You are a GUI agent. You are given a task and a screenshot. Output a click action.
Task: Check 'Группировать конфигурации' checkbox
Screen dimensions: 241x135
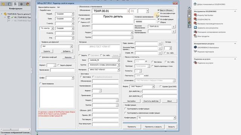(125, 109)
